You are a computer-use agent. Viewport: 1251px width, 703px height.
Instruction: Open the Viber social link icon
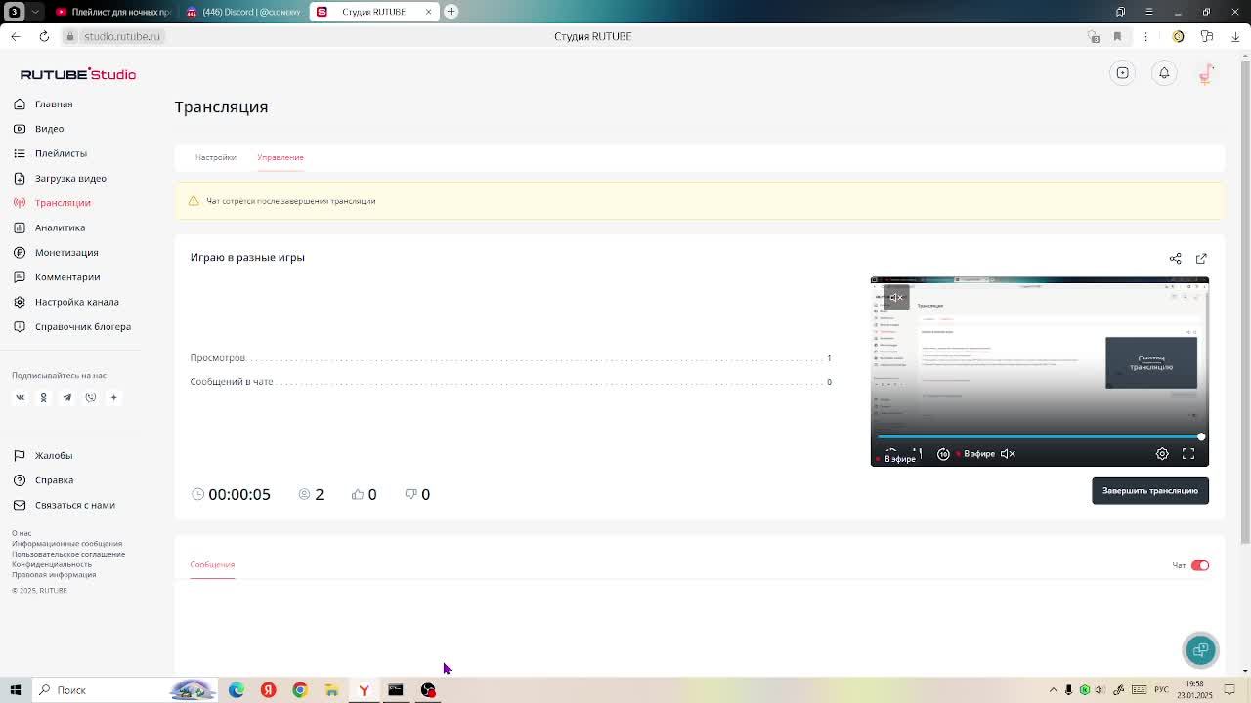point(91,397)
